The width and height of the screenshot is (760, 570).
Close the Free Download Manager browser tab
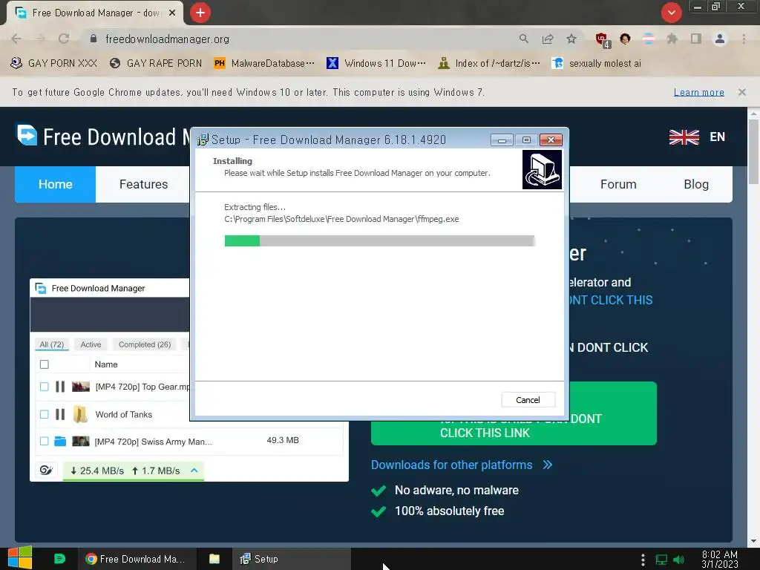(x=172, y=13)
